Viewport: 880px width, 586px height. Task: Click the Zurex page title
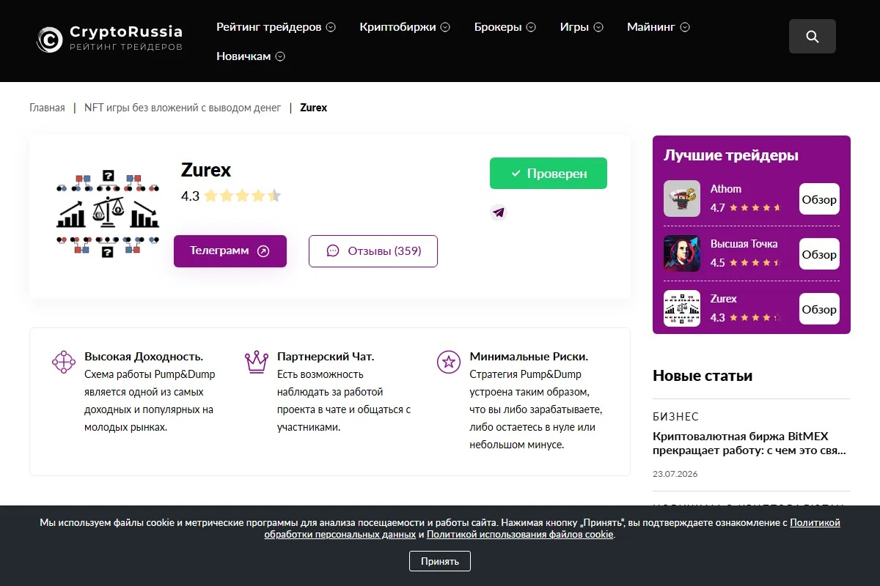coord(206,170)
